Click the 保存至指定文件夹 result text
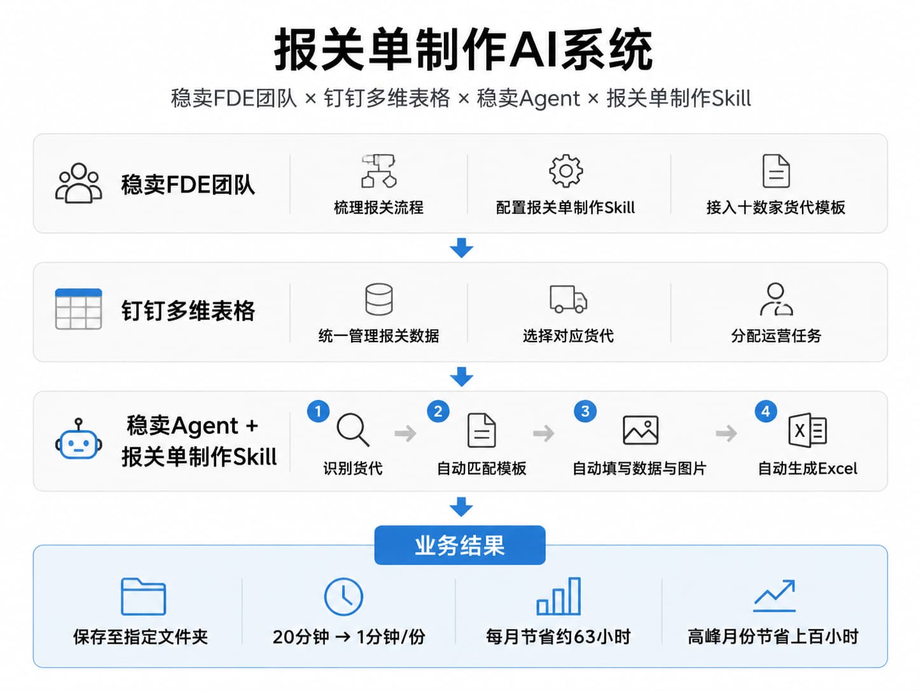This screenshot has height=691, width=921. [x=141, y=637]
